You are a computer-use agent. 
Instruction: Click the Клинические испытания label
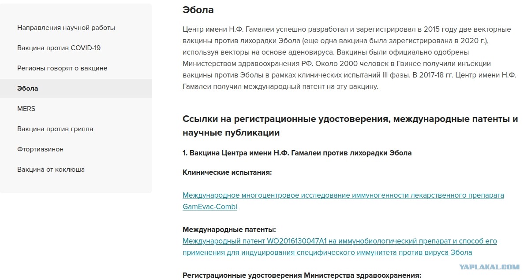point(227,172)
